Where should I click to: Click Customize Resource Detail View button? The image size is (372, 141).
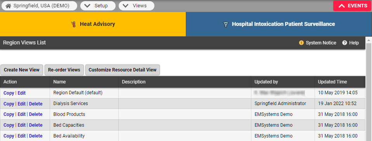tap(123, 70)
